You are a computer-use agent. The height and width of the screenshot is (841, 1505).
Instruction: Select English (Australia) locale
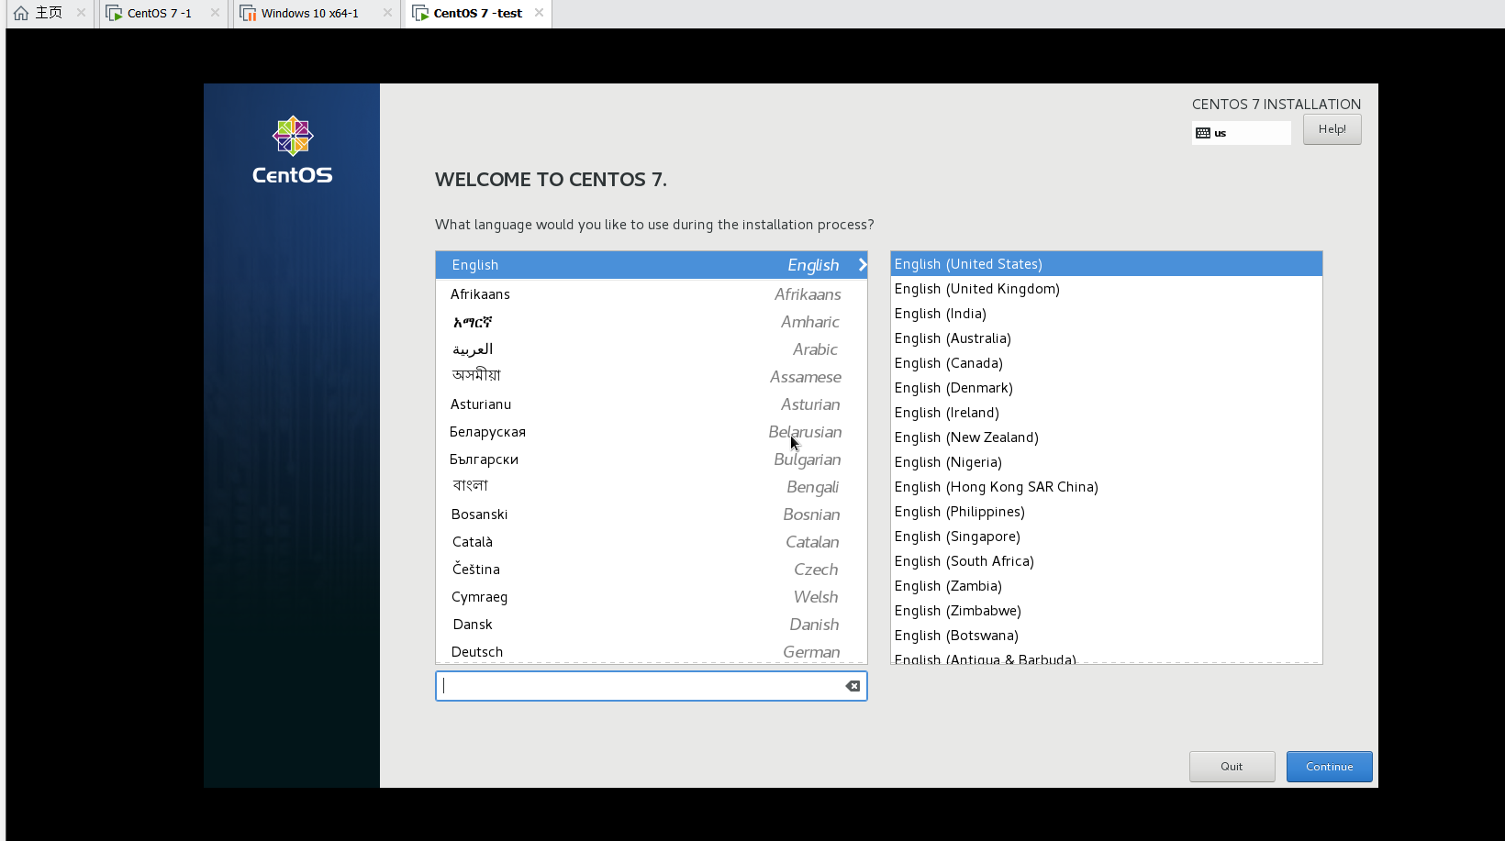click(x=1106, y=338)
